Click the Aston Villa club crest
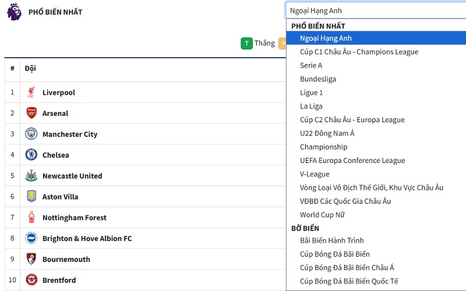The height and width of the screenshot is (291, 466). pyautogui.click(x=31, y=197)
